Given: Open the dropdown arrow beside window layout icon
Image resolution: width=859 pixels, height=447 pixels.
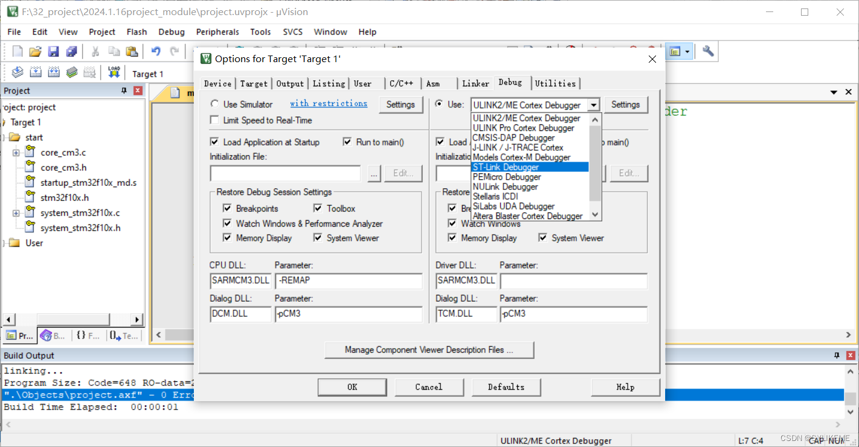Looking at the screenshot, I should point(687,52).
